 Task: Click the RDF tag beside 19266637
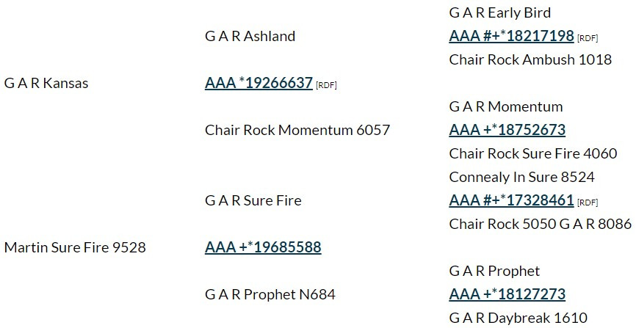click(x=326, y=85)
